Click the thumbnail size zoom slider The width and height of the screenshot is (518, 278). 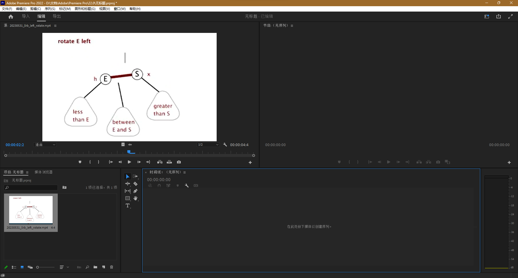pos(46,267)
